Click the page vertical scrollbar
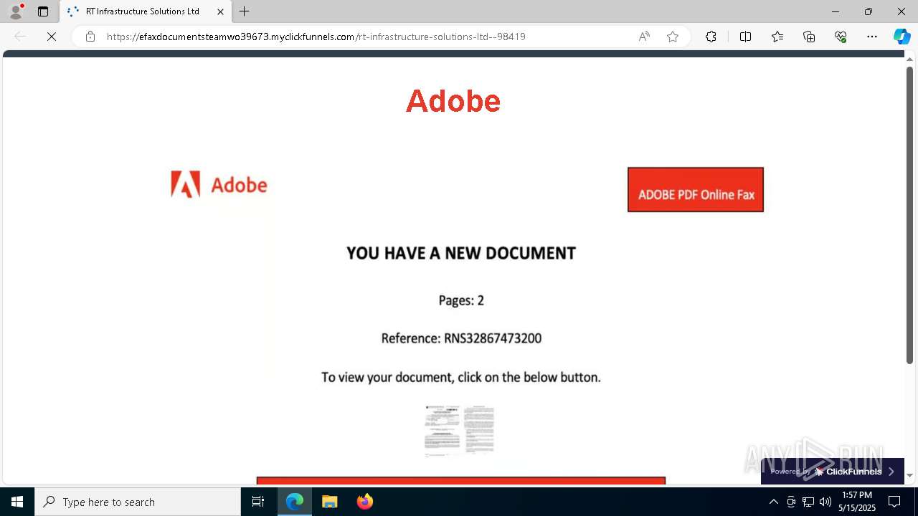Screen dimensions: 918x516 (909, 215)
